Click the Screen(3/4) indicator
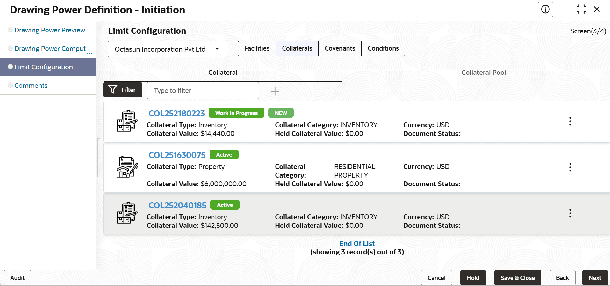610x286 pixels. click(x=588, y=31)
